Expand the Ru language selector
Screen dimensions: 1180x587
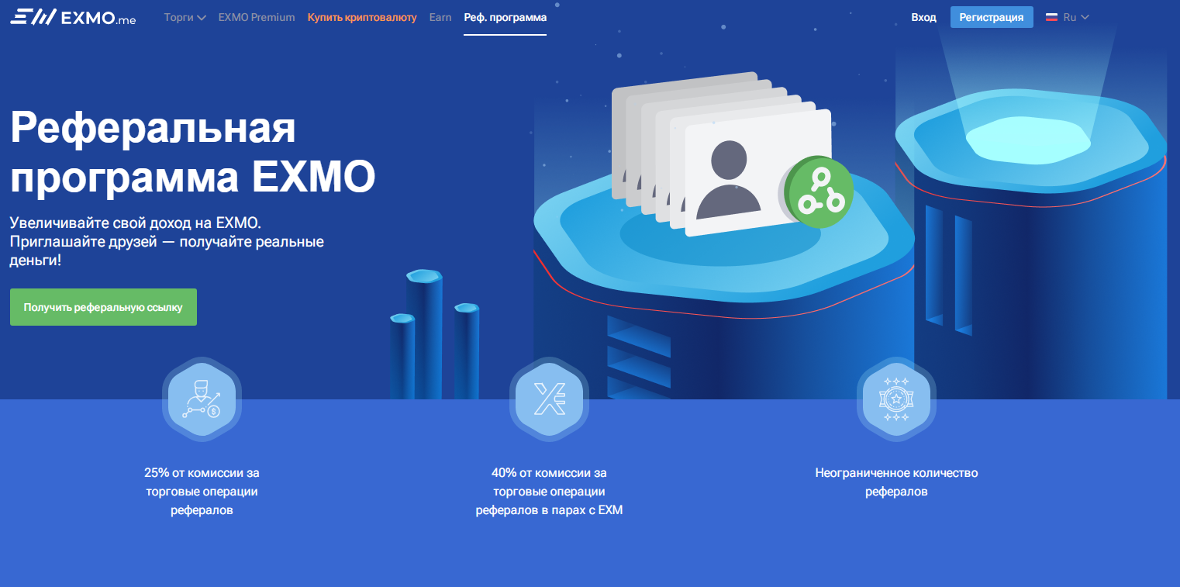coord(1068,17)
